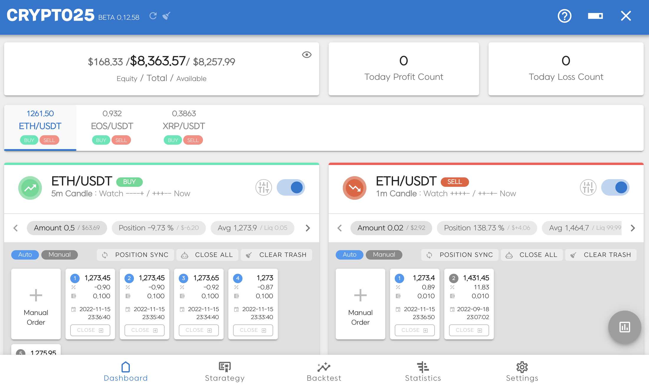Click Today Loss Count card
The height and width of the screenshot is (386, 649).
pyautogui.click(x=566, y=69)
